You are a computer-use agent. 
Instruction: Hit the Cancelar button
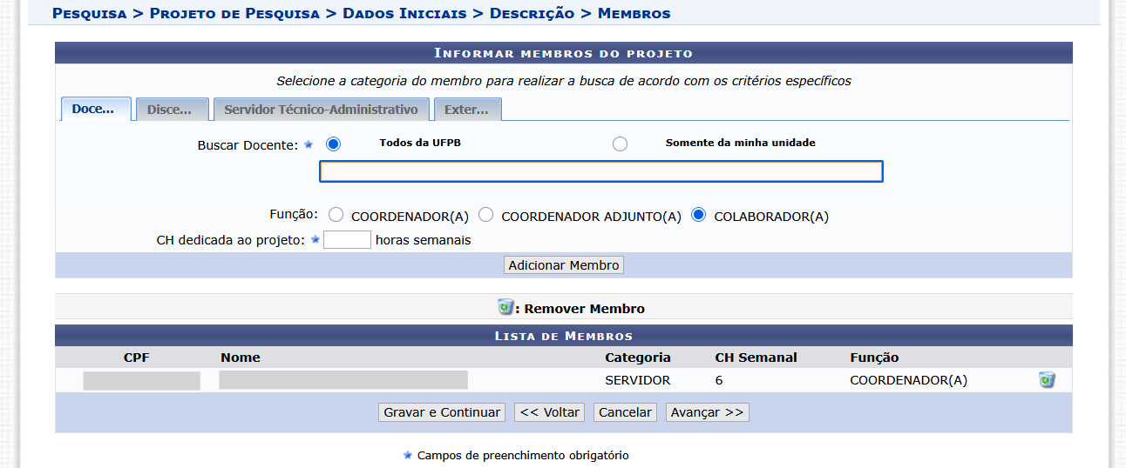[625, 412]
